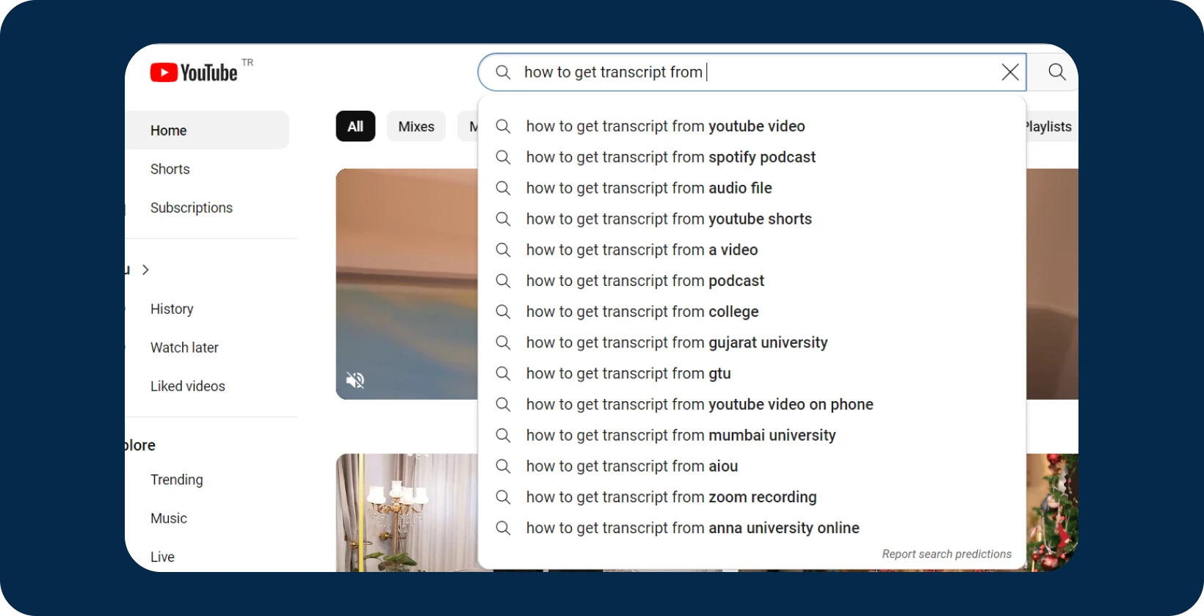1204x616 pixels.
Task: Choose the suggestion ending in just 'podcast'
Action: tap(752, 280)
